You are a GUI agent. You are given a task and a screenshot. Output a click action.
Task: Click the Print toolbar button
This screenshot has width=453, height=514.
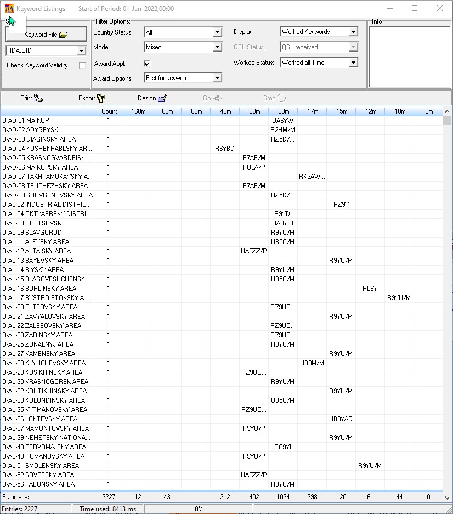pos(31,98)
